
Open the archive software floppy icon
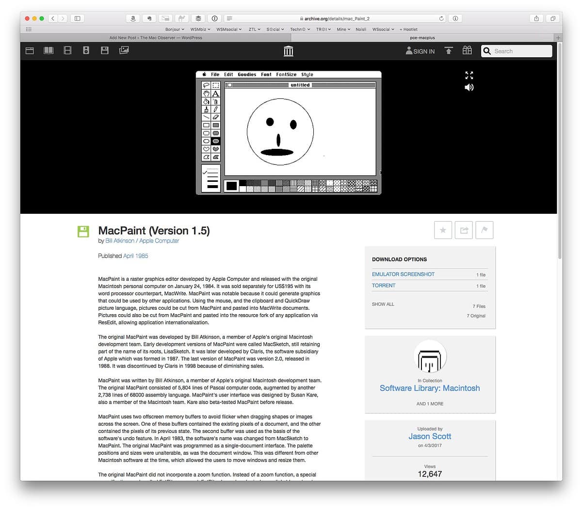[x=105, y=50]
